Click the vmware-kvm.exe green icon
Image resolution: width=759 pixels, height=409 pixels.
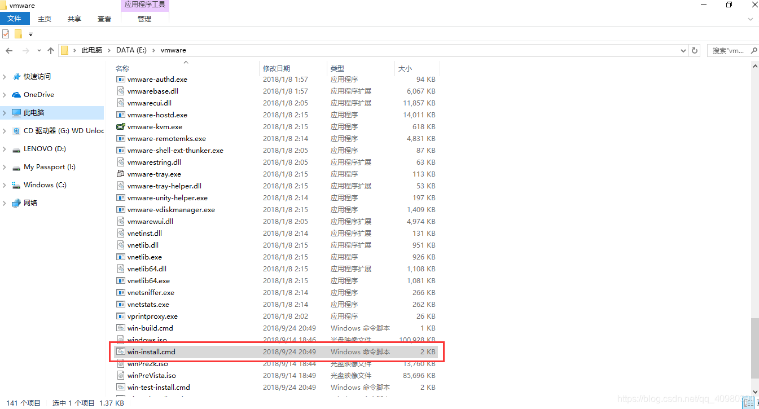[120, 127]
